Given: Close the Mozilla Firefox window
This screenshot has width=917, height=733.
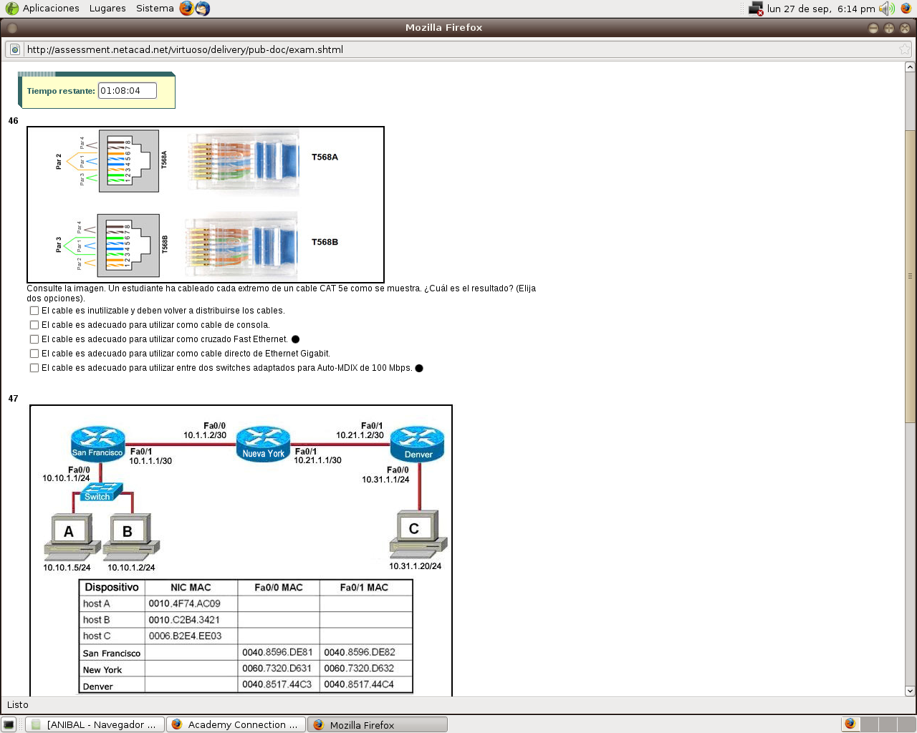Looking at the screenshot, I should pos(904,28).
